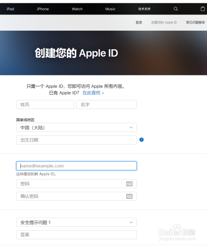Expand the 中国（大陆）country dropdown
The image size is (207, 246).
77,128
